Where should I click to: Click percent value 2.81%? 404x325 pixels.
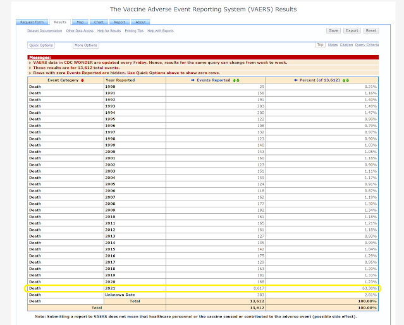click(370, 295)
